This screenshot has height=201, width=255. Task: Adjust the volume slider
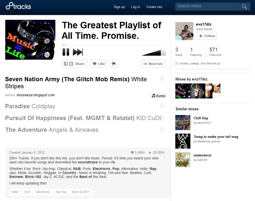click(x=154, y=53)
